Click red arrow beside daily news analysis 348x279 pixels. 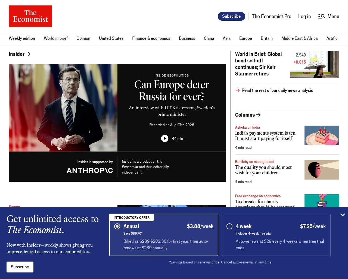[x=238, y=90]
